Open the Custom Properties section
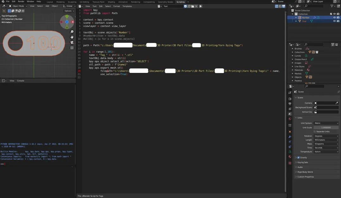Screen dimensions: 341x198 tap(305, 177)
